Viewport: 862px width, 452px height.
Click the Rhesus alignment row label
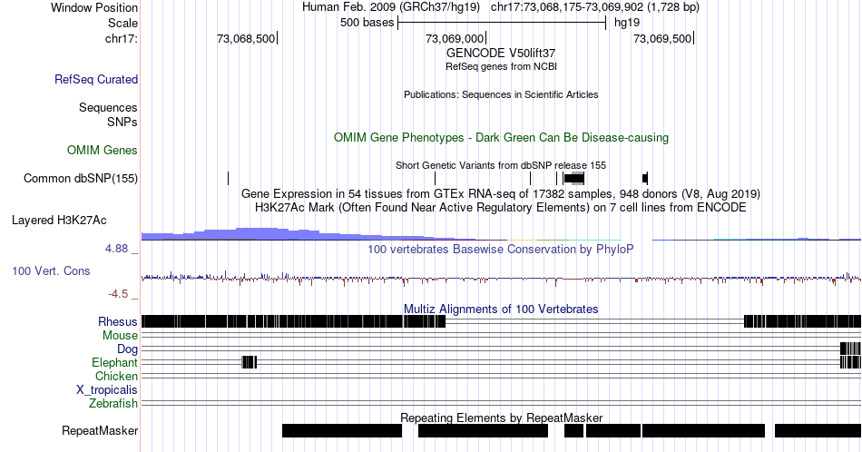click(x=118, y=321)
